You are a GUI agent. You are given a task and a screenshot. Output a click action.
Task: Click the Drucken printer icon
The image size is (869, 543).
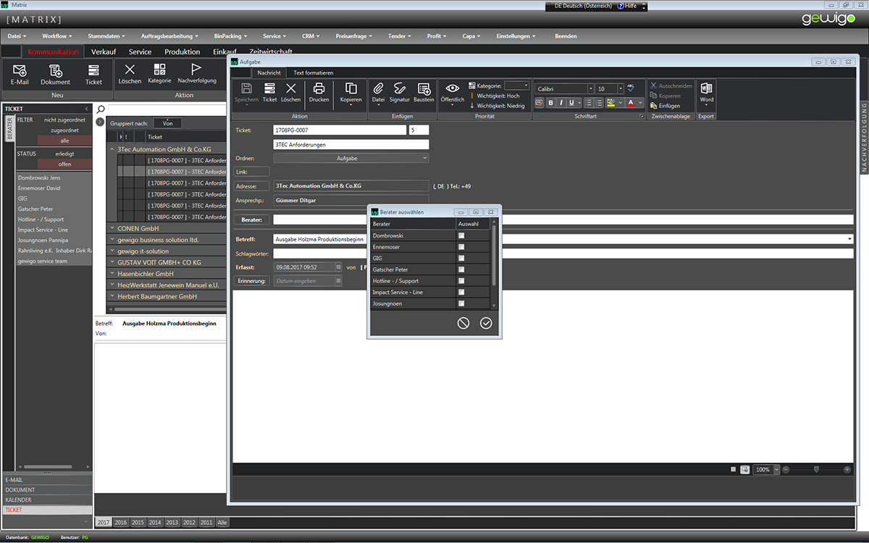(x=319, y=88)
